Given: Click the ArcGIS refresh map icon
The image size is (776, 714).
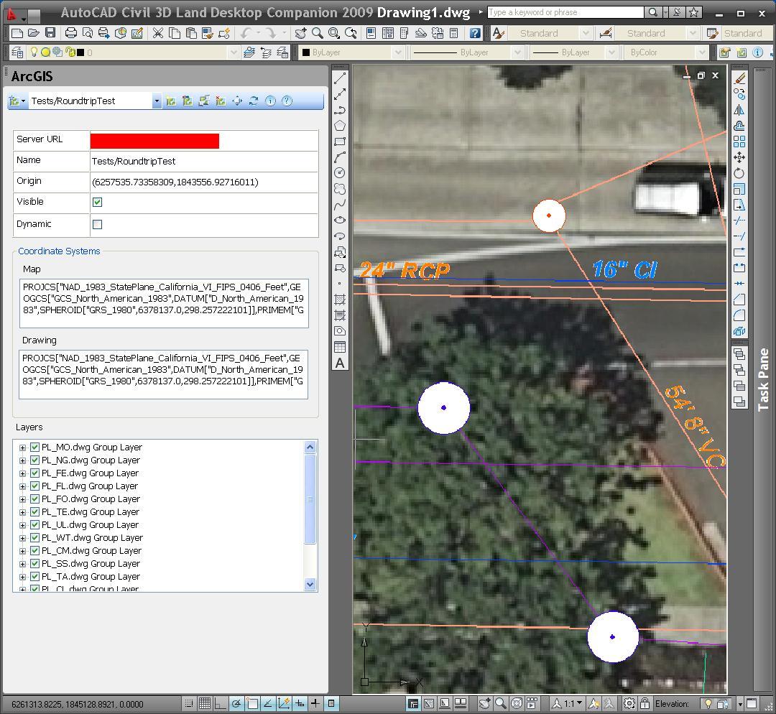Looking at the screenshot, I should (254, 101).
